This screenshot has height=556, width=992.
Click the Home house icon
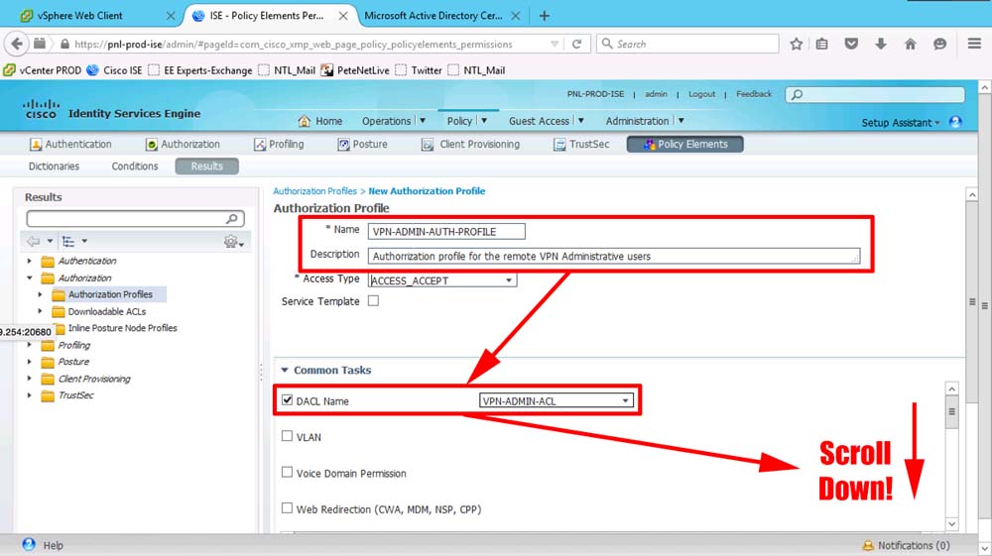305,121
